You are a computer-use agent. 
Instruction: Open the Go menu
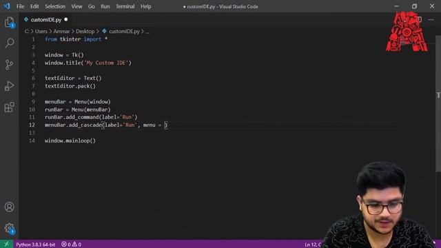(92, 6)
